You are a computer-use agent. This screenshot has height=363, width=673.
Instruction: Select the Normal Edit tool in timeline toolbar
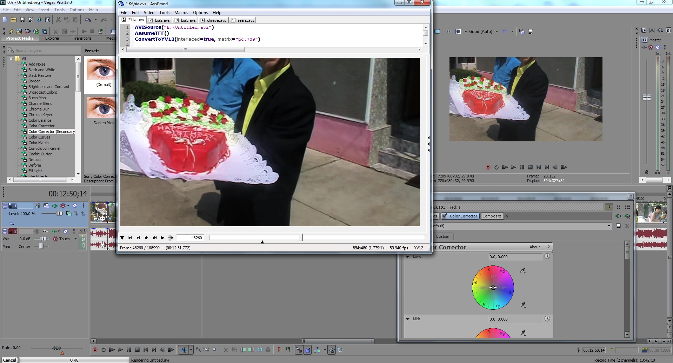[x=184, y=350]
